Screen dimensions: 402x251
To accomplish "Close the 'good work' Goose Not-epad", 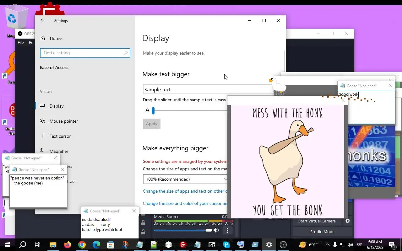I will pyautogui.click(x=391, y=86).
